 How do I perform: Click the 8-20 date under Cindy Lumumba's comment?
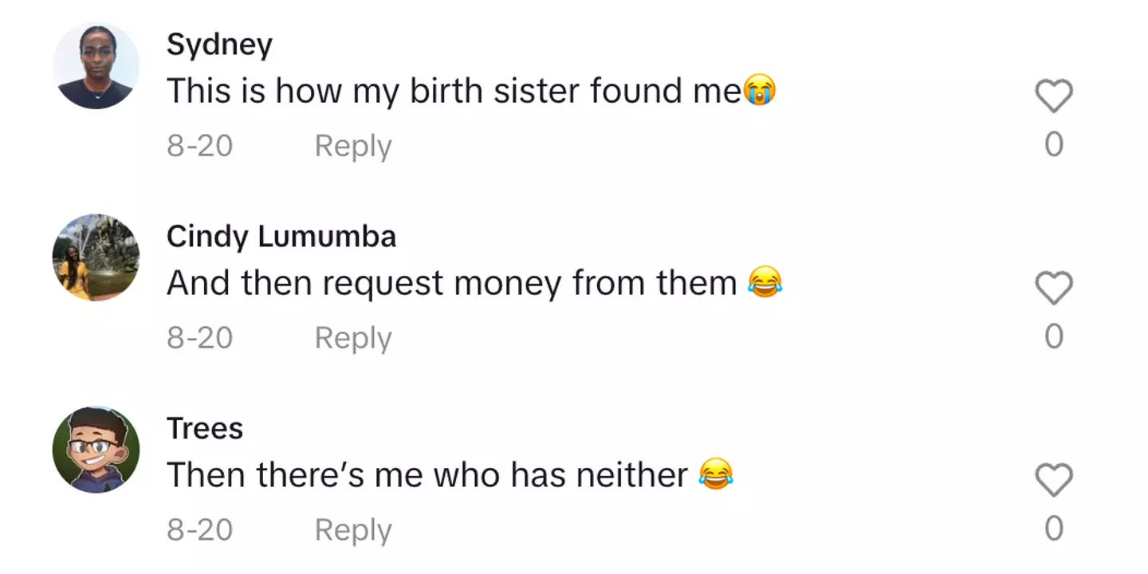point(199,338)
